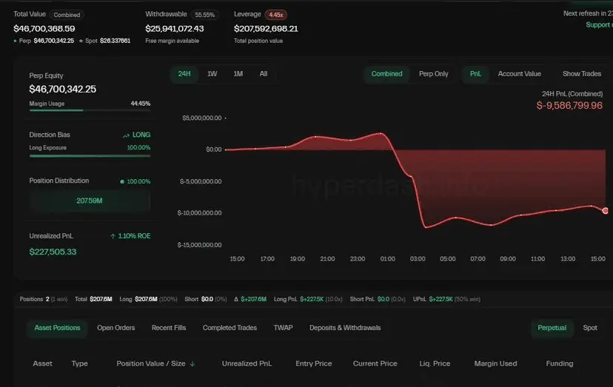
Task: Click the Perp Equity value $46,700,342.25
Action: point(62,89)
